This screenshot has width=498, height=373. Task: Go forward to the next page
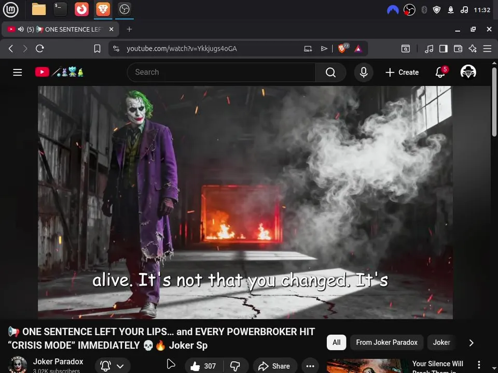coord(25,49)
